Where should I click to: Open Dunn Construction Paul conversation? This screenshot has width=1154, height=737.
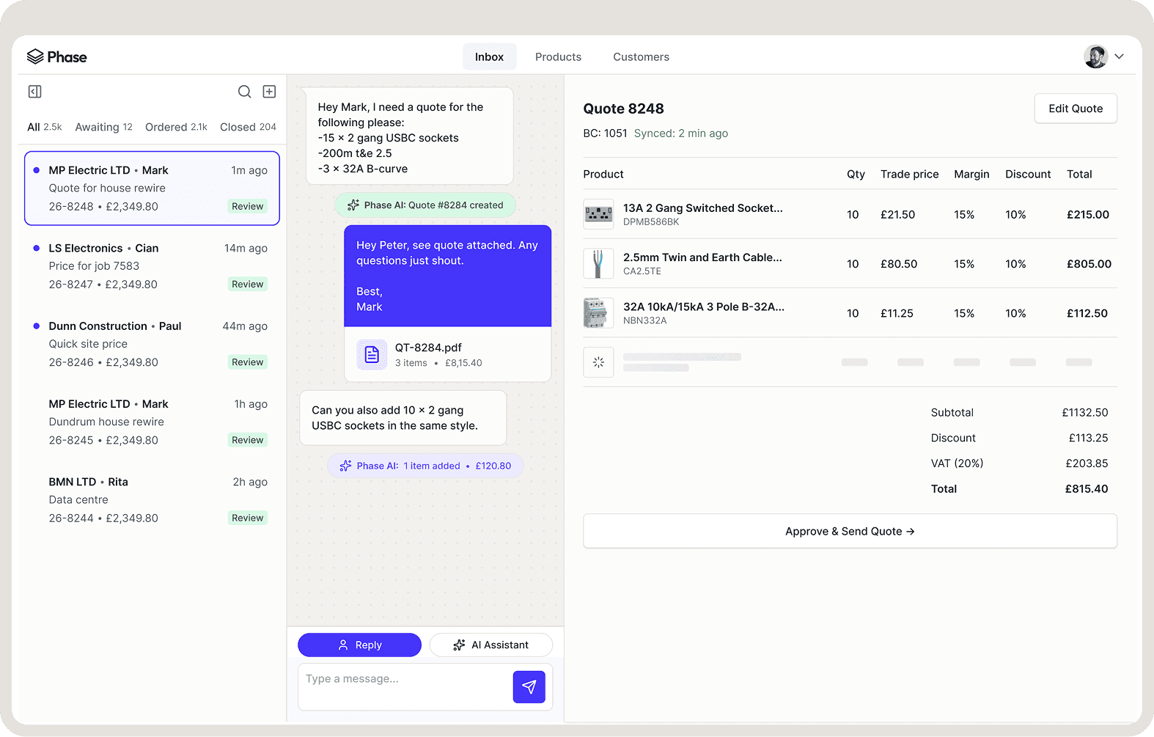pyautogui.click(x=152, y=344)
